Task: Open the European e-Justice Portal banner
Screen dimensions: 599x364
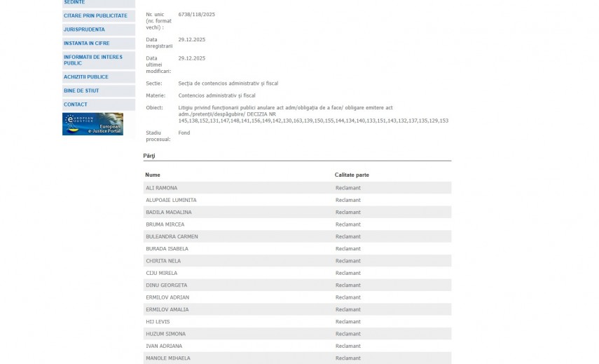Action: coord(92,123)
